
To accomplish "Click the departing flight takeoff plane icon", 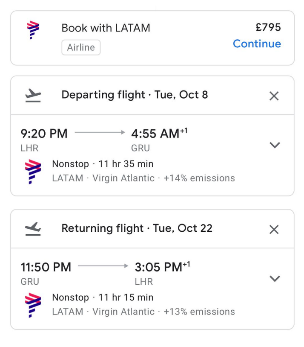I will (33, 95).
